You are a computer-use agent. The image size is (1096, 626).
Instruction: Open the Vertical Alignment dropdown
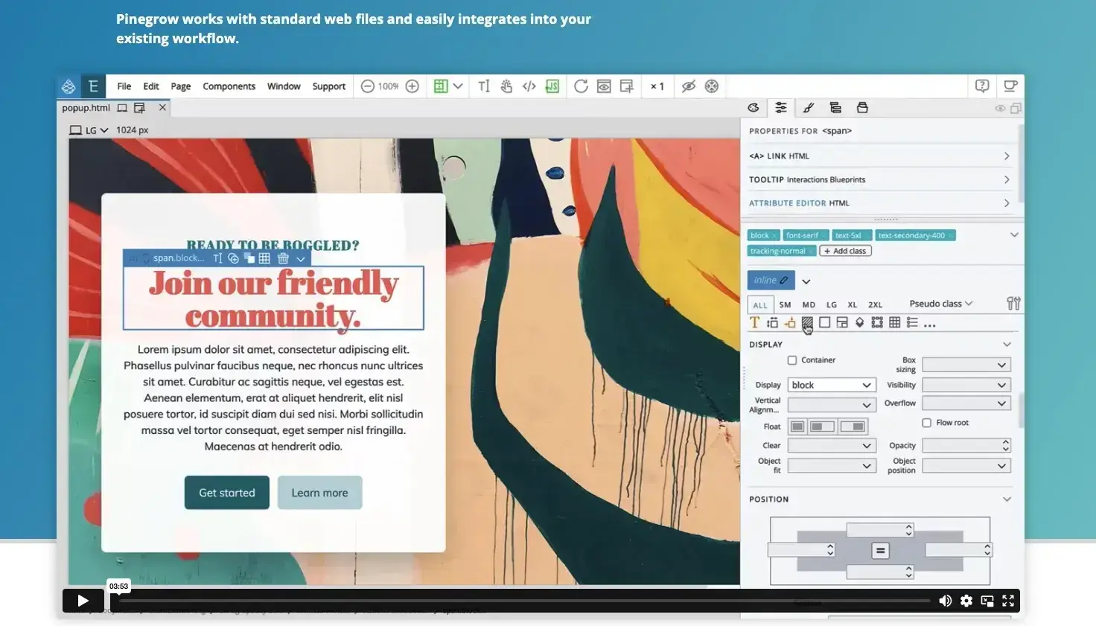832,405
